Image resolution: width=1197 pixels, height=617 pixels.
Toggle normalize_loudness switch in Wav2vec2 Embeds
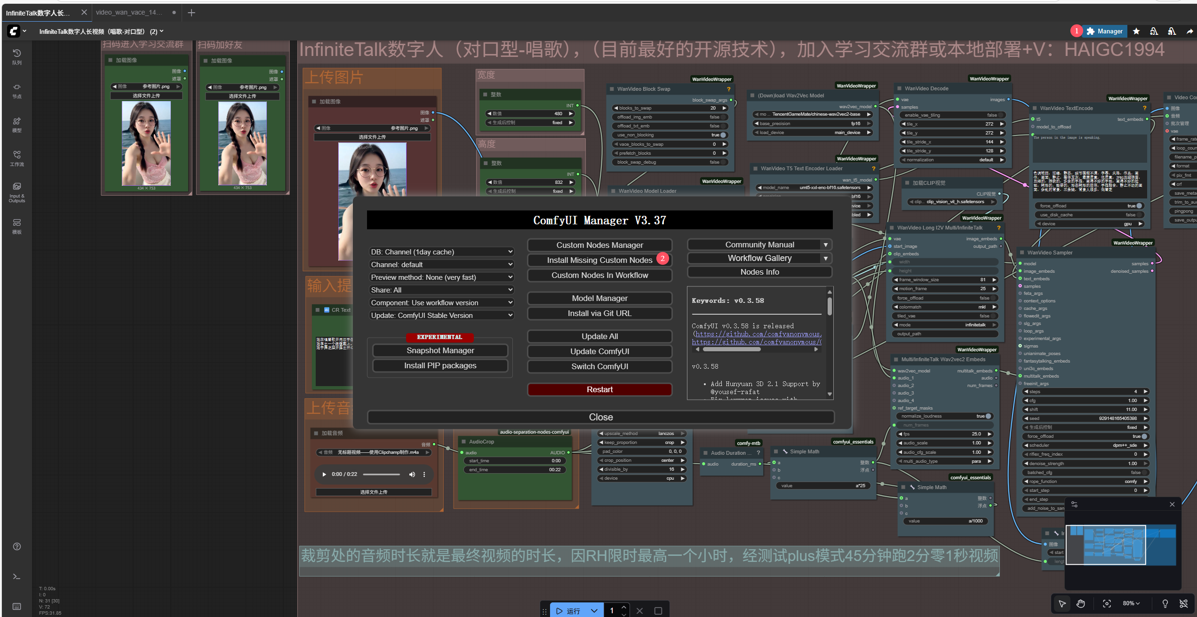[x=988, y=416]
